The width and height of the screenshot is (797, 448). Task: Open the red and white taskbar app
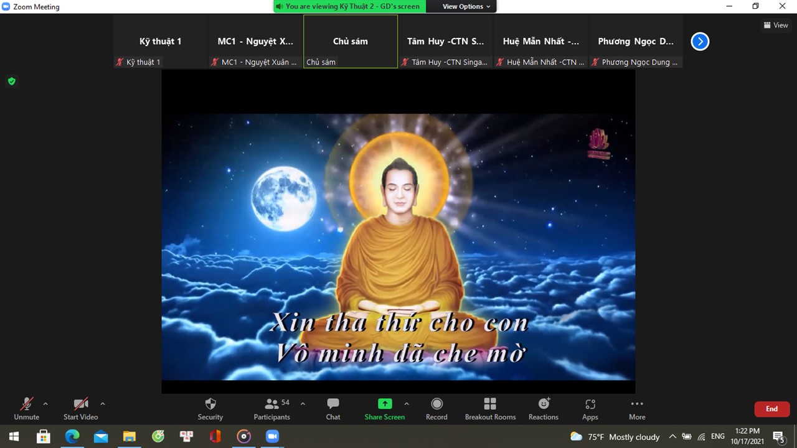pos(186,437)
